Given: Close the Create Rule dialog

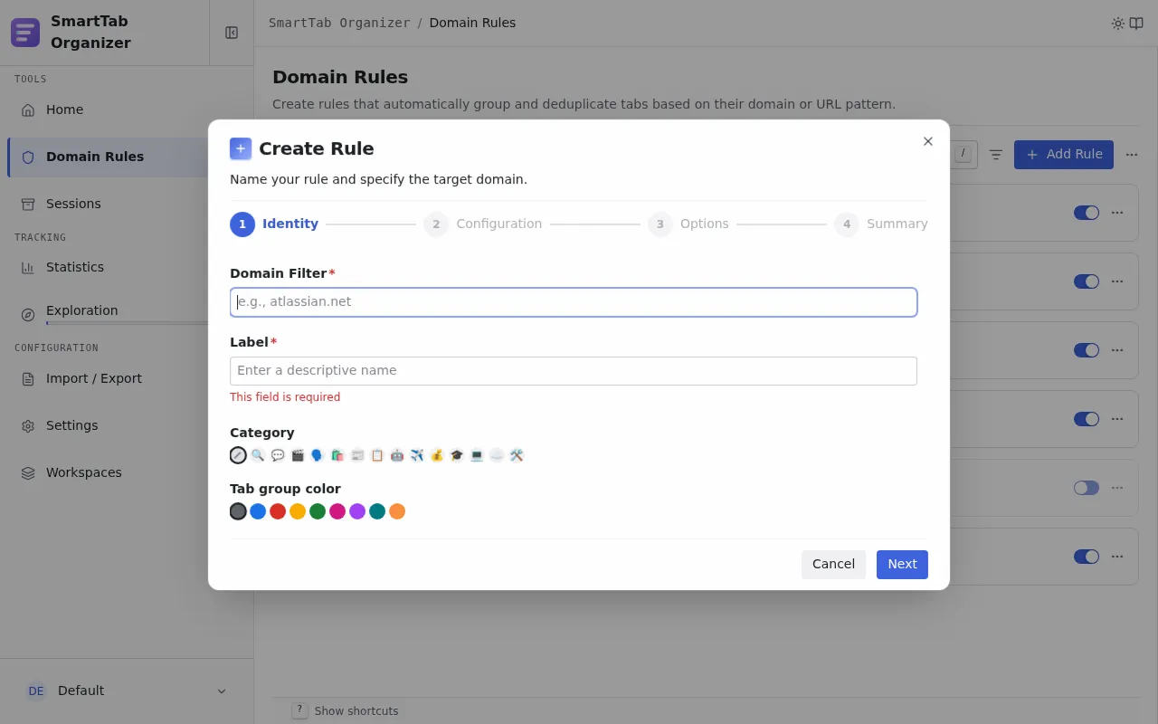Looking at the screenshot, I should tap(927, 142).
